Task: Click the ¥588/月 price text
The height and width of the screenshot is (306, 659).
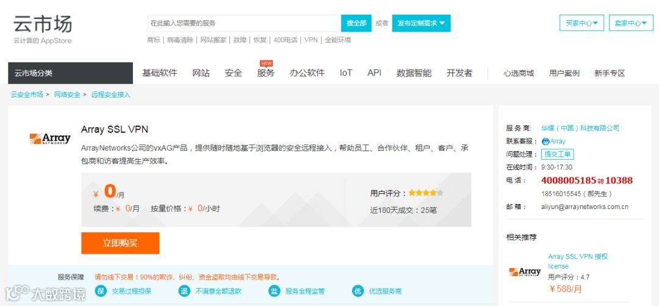Action: (566, 289)
